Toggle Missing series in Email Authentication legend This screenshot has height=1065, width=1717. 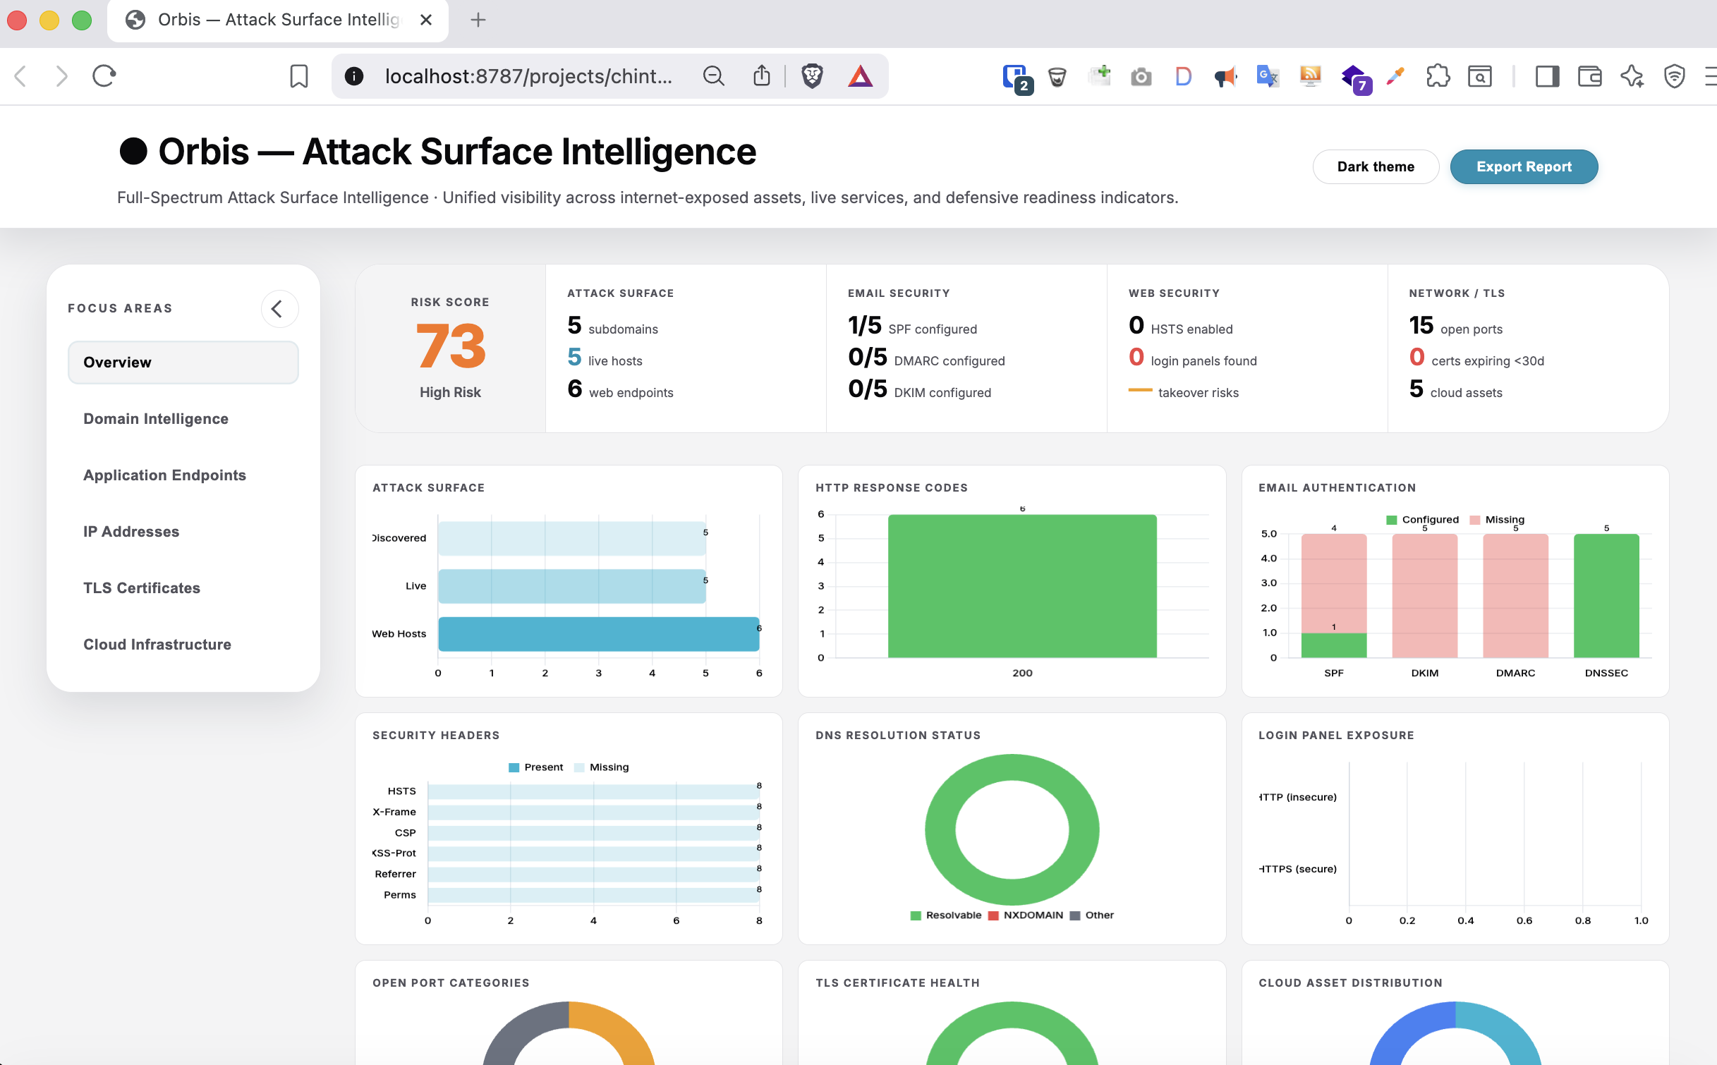pyautogui.click(x=1497, y=520)
